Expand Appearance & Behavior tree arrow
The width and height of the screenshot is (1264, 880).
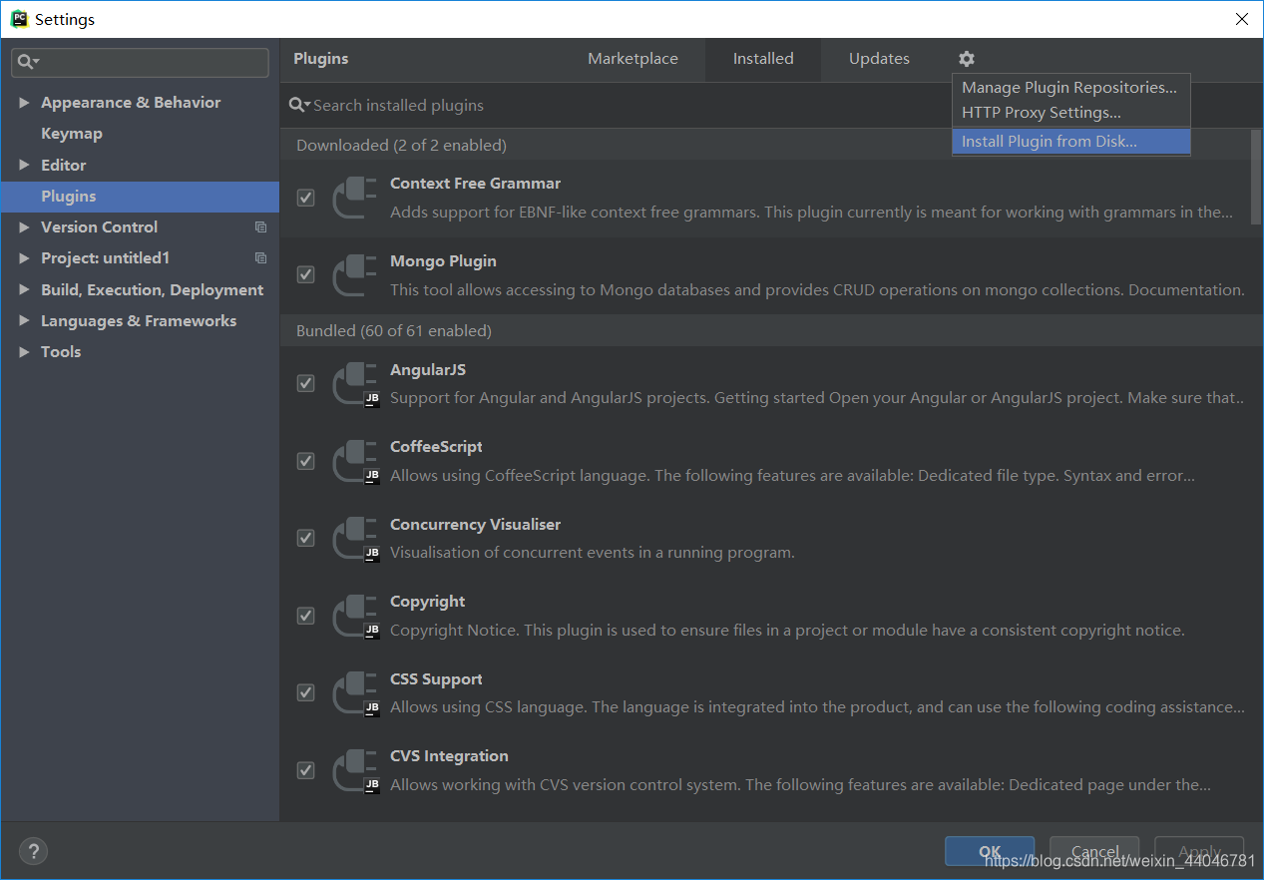pos(24,103)
